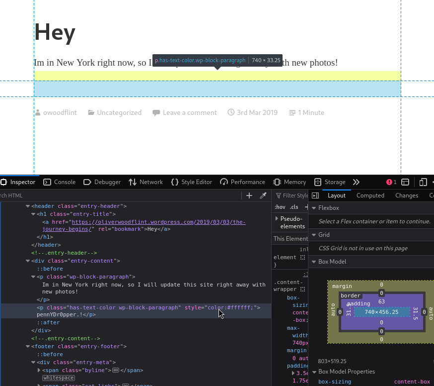Switch to the Computed sidebar tab
This screenshot has width=434, height=386.
click(x=370, y=195)
